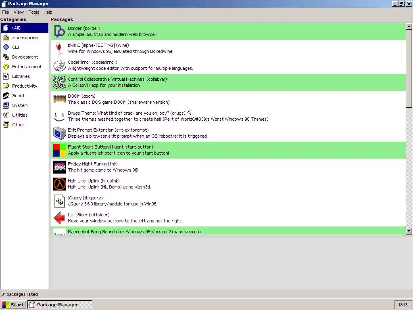This screenshot has width=413, height=310.
Task: Click the Package Manager title bar icon
Action: pyautogui.click(x=4, y=4)
